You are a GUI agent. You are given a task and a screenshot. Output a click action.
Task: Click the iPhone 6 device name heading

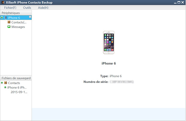point(109,63)
